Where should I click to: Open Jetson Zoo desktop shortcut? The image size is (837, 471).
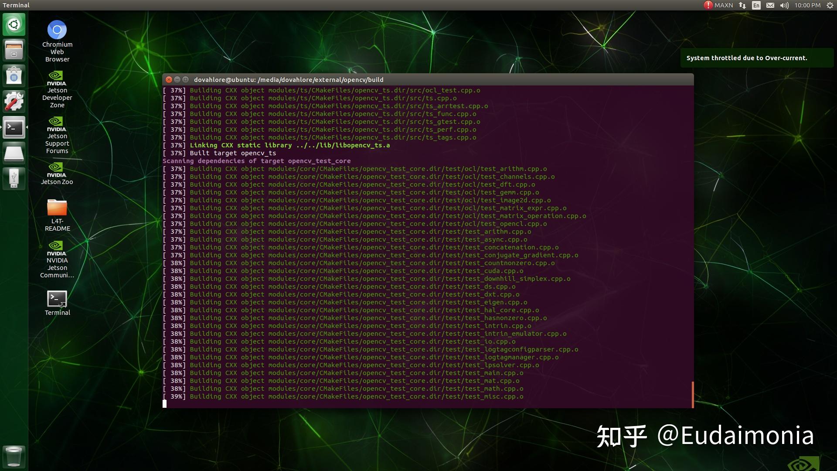[x=57, y=170]
